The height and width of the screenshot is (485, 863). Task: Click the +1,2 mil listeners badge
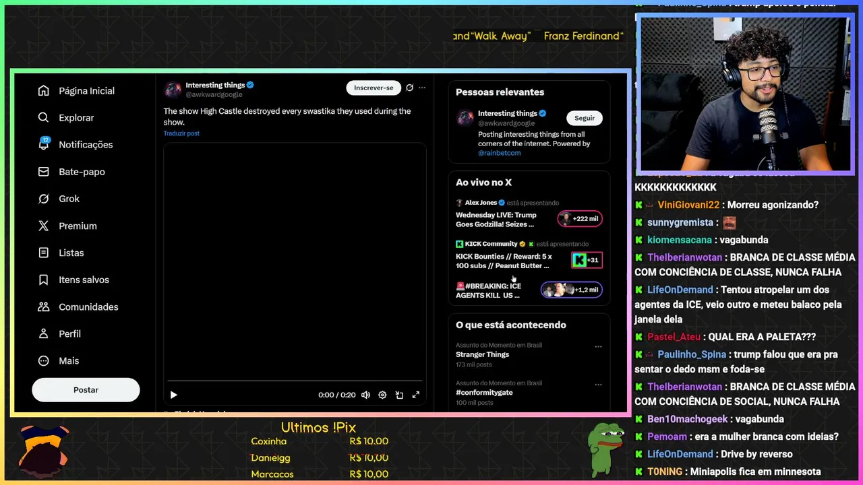coord(572,290)
